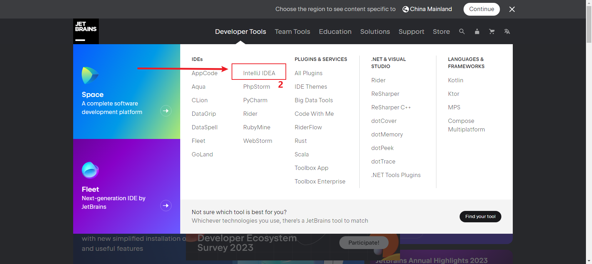Click the Find your tool button

click(480, 217)
